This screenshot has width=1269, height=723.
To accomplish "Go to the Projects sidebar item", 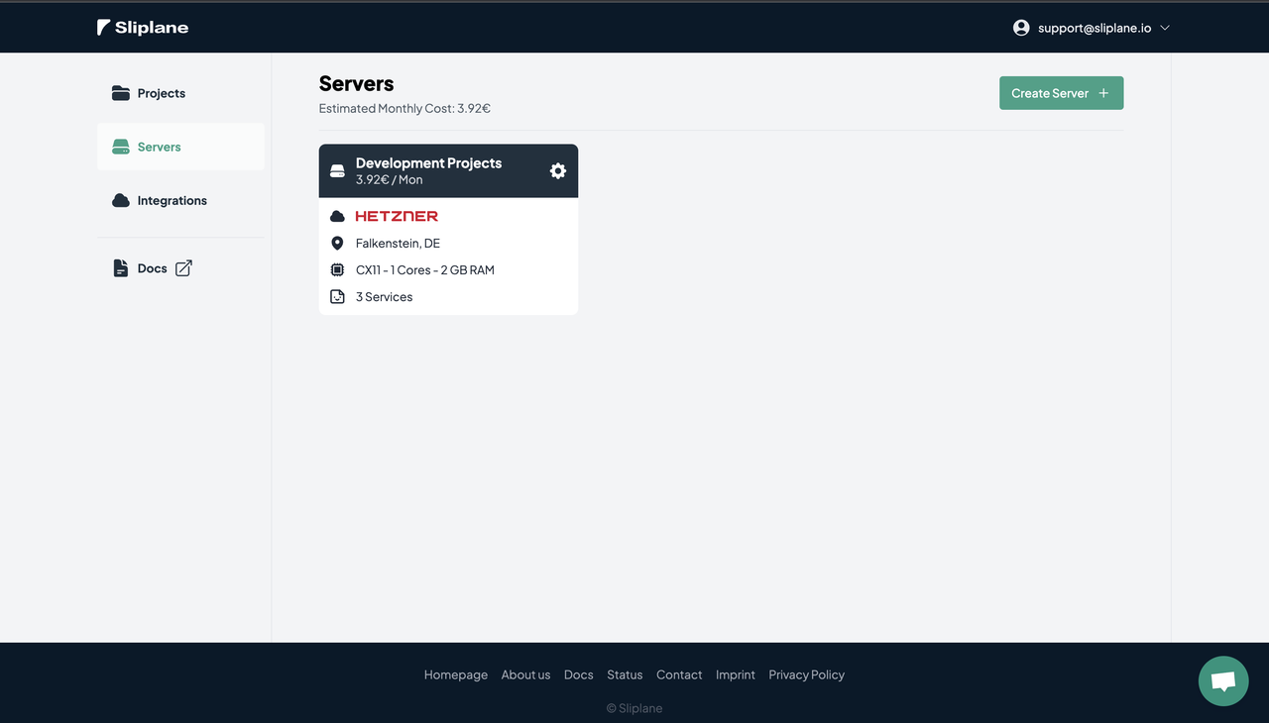I will tap(180, 93).
